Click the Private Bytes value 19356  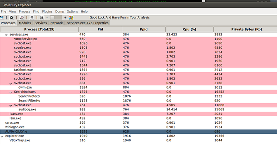[219, 136]
